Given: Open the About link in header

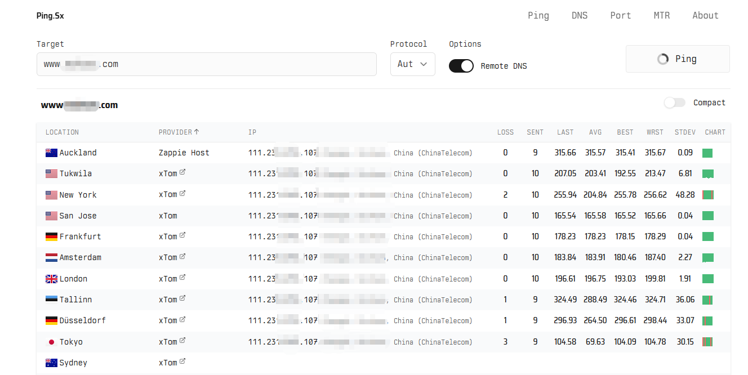Looking at the screenshot, I should click(x=705, y=15).
